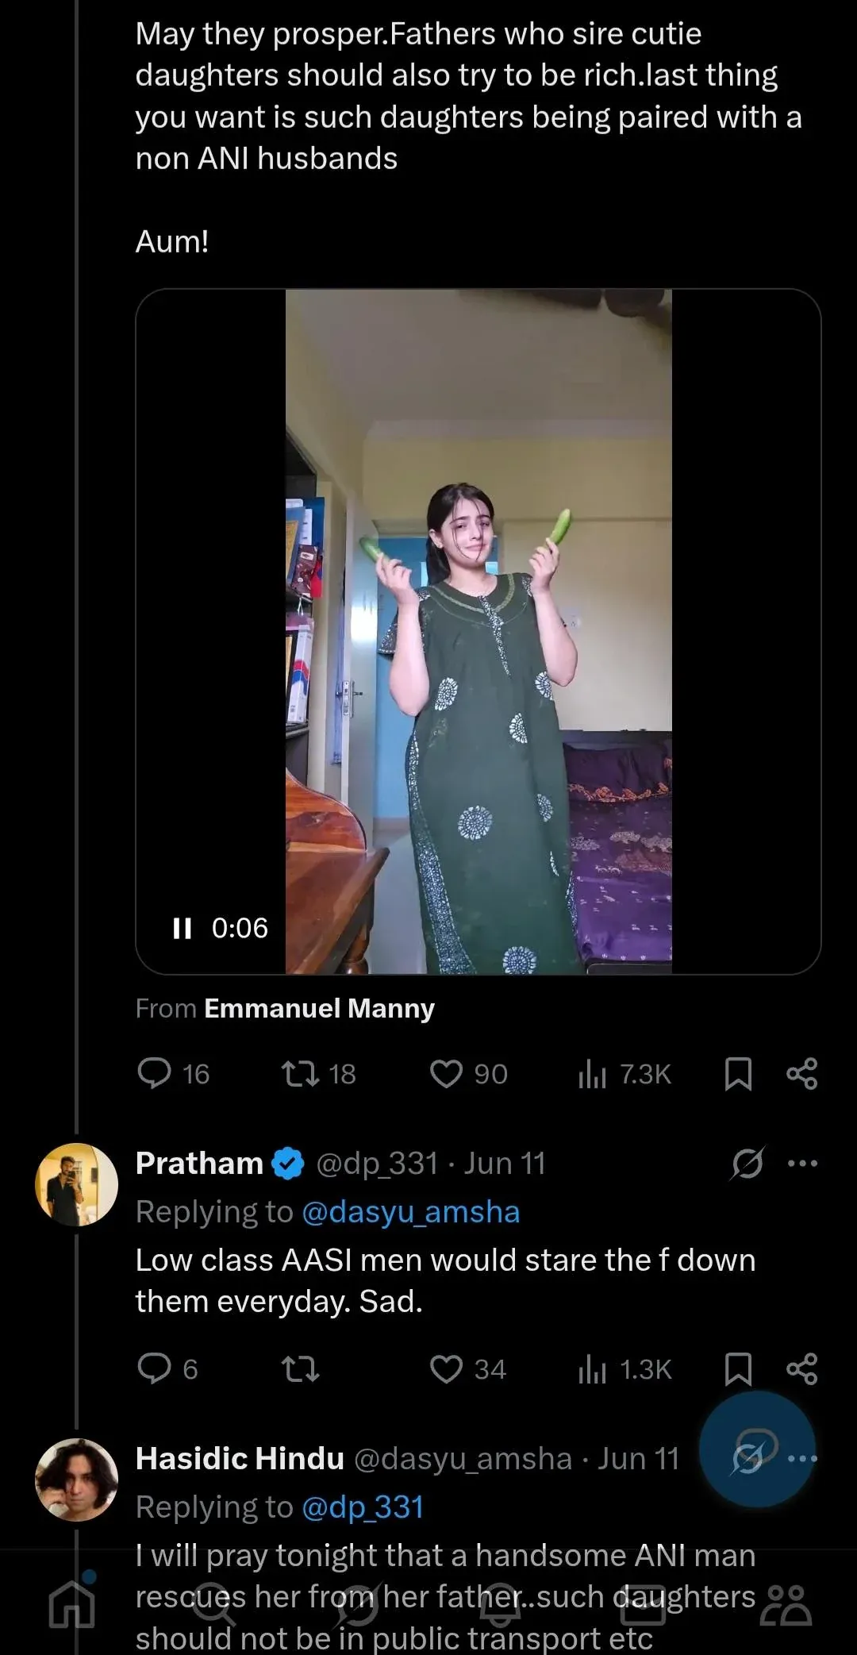Go to the Home tab

click(x=71, y=1603)
